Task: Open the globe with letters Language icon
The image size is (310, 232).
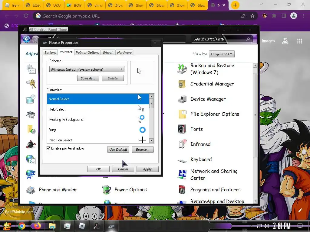Action: [31, 174]
